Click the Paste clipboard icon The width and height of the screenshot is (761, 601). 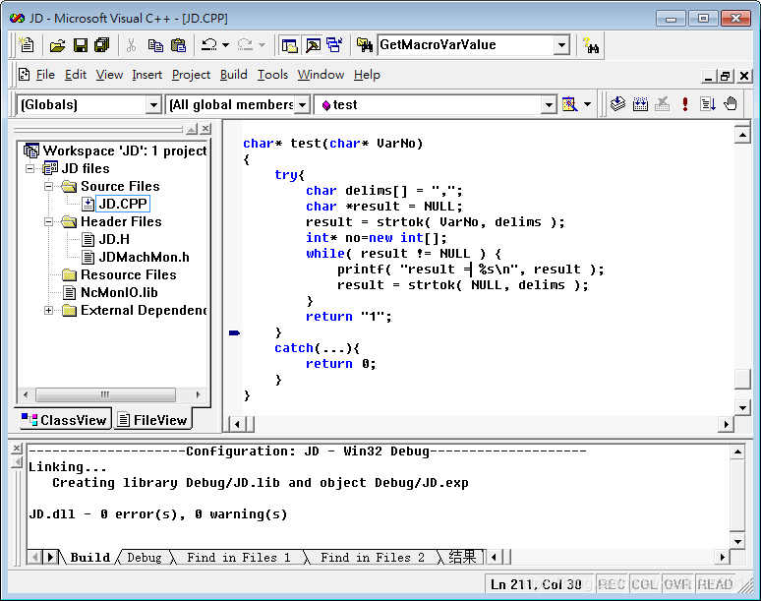pyautogui.click(x=178, y=45)
